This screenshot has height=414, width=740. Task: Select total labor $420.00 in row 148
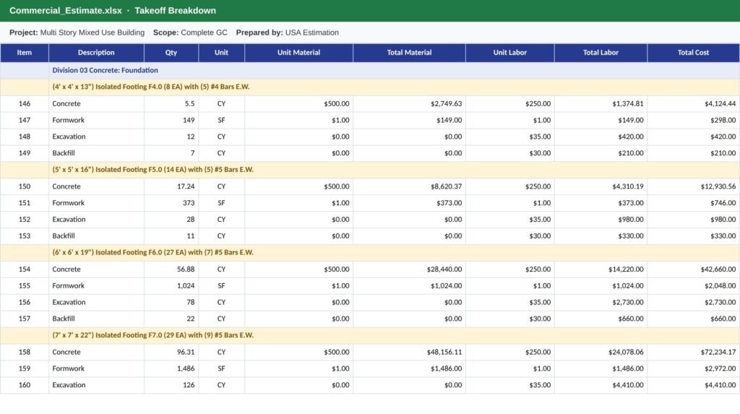click(x=601, y=137)
